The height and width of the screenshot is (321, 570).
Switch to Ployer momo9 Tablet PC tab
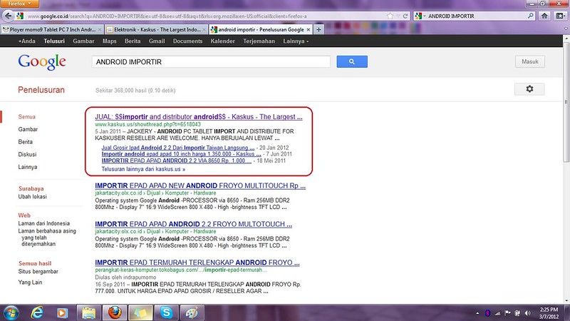(x=52, y=29)
